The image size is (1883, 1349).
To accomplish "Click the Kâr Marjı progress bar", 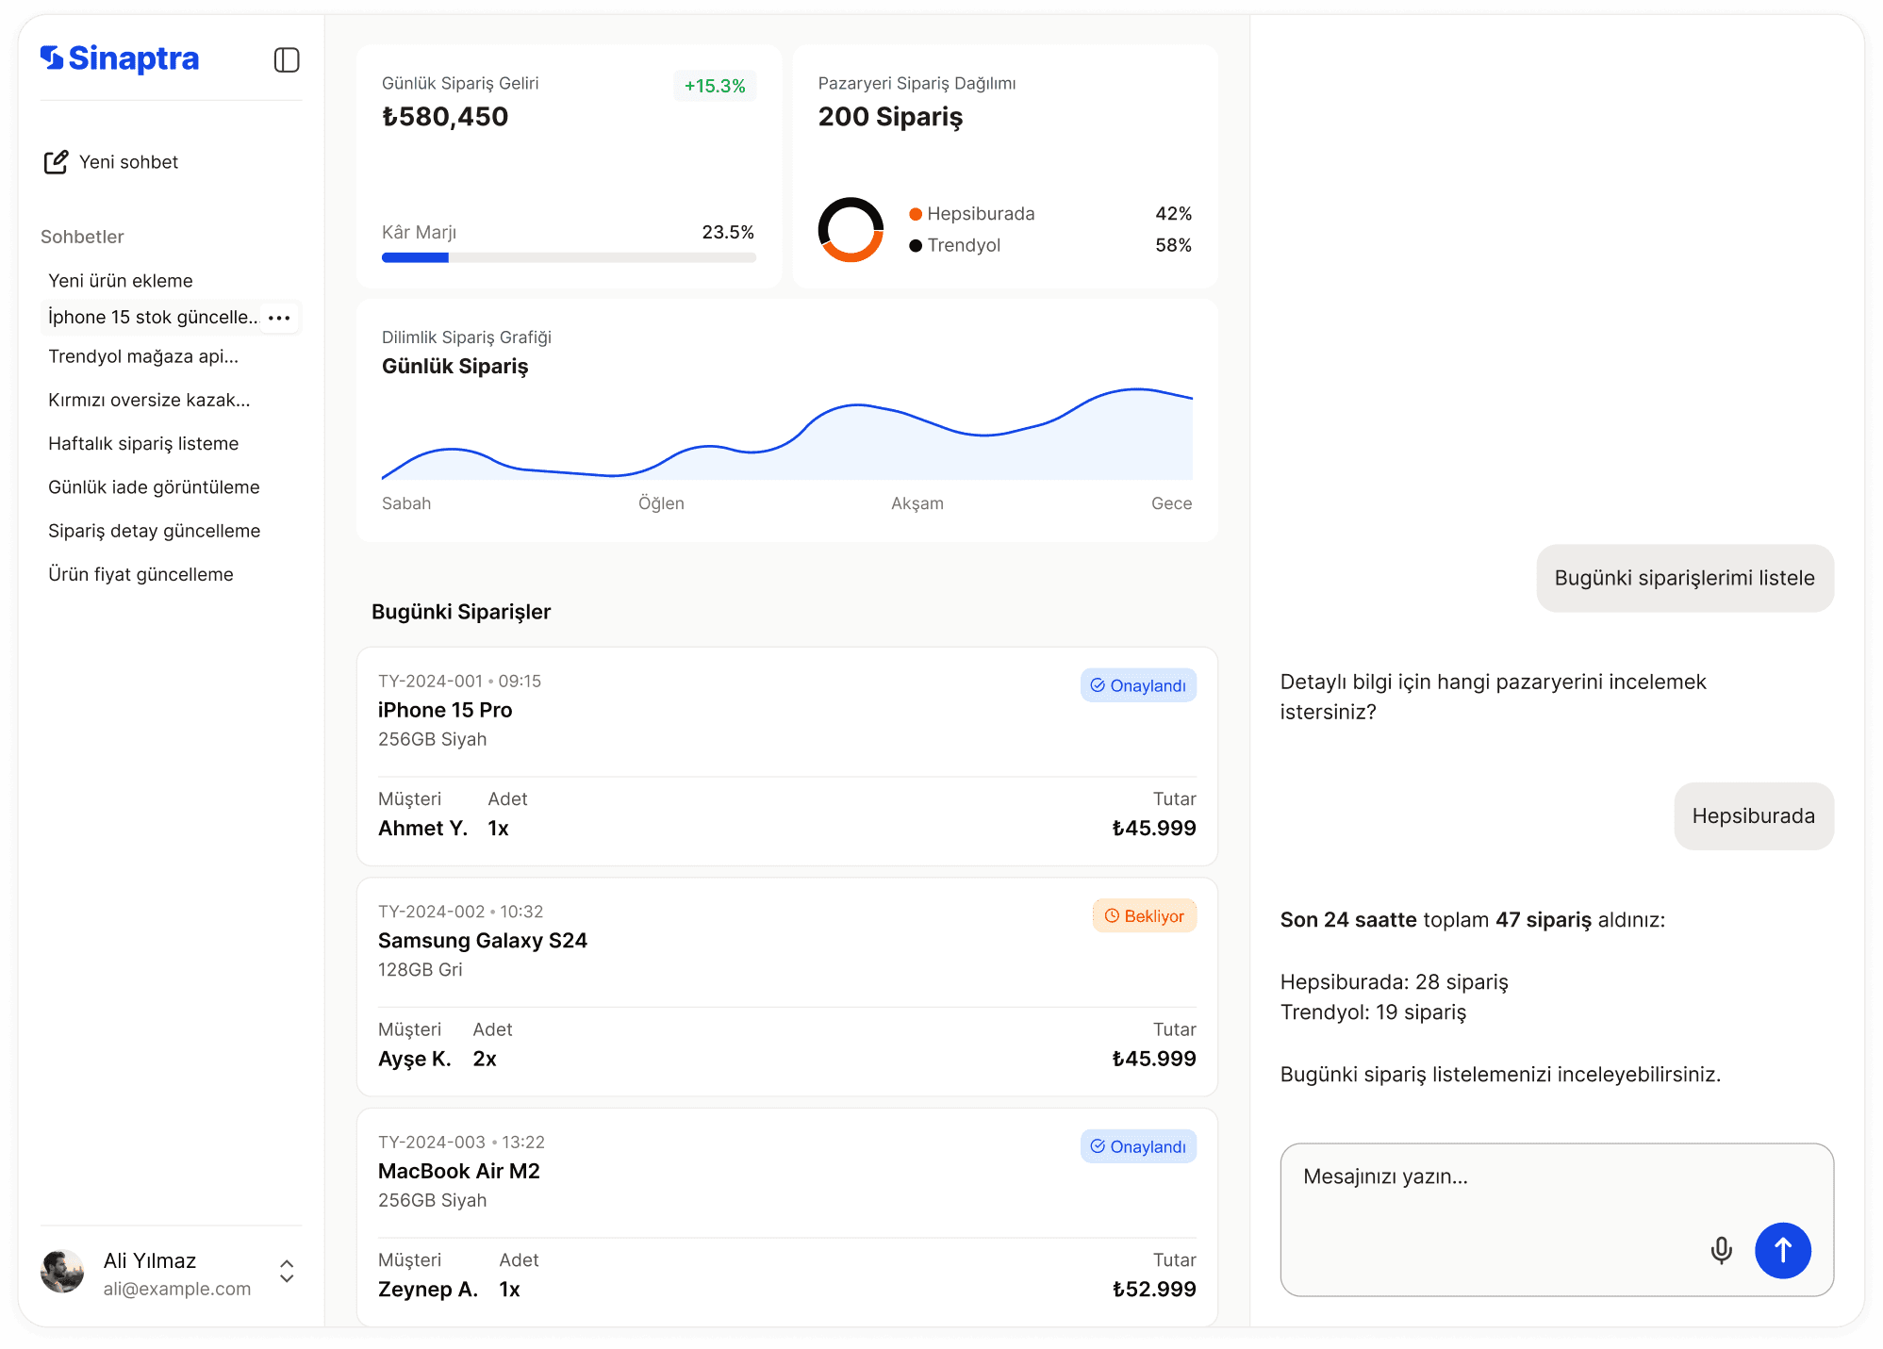I will (x=569, y=257).
